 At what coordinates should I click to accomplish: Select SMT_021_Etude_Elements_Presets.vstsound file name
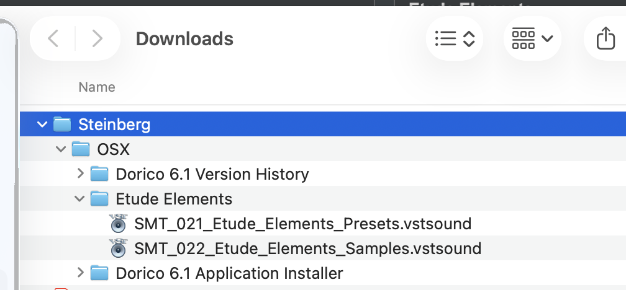click(x=302, y=224)
